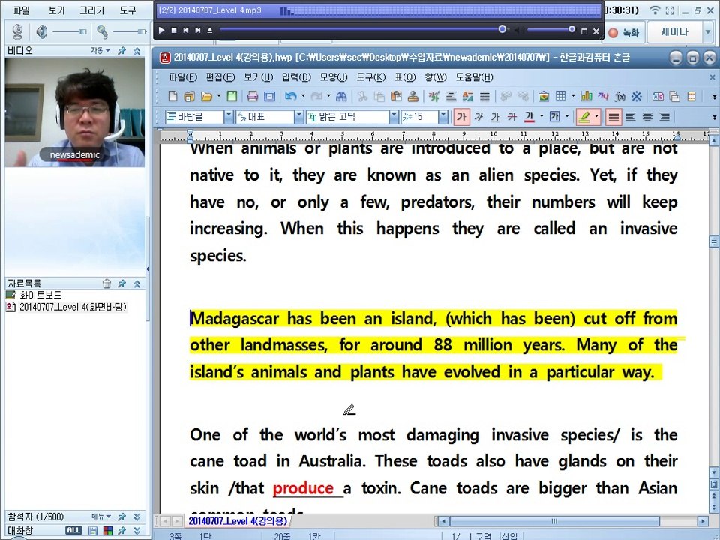Open the 그리기 menu in seminar window
Viewport: 720px width, 540px height.
pyautogui.click(x=91, y=10)
